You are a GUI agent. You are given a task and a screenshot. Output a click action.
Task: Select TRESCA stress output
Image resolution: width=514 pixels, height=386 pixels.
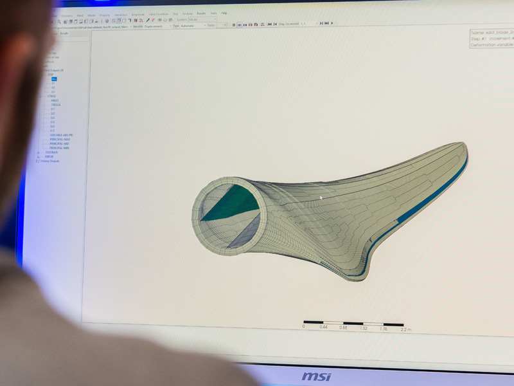point(56,105)
